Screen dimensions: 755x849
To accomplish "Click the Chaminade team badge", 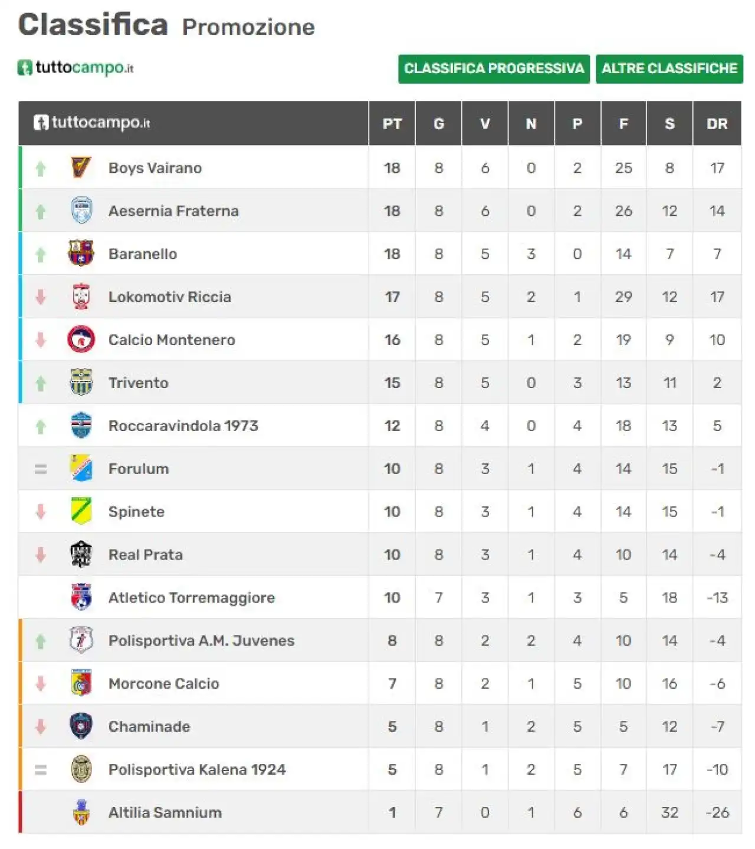I will 81,726.
